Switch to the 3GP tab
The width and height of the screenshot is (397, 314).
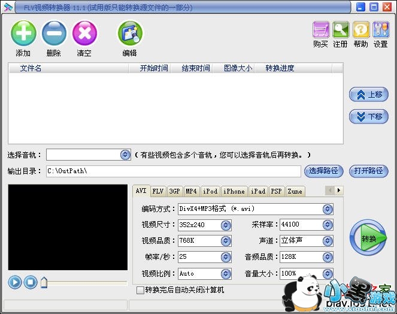pos(175,191)
